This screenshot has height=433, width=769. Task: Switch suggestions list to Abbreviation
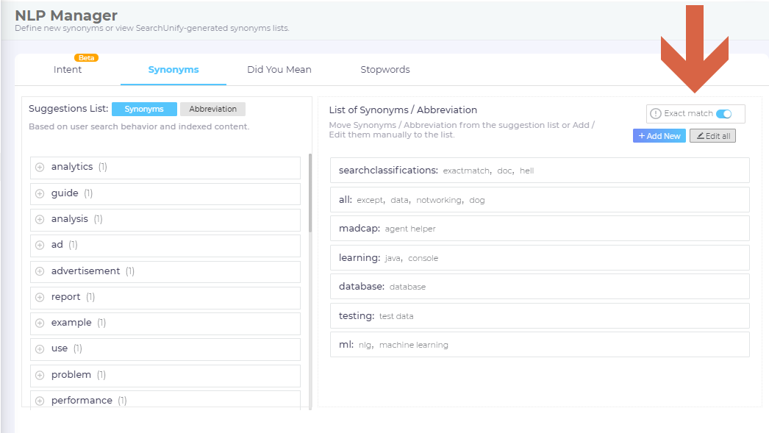point(212,109)
